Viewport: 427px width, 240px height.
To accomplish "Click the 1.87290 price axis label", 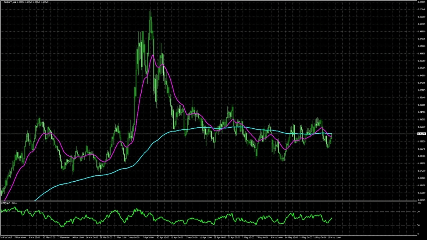I will 422,171.
